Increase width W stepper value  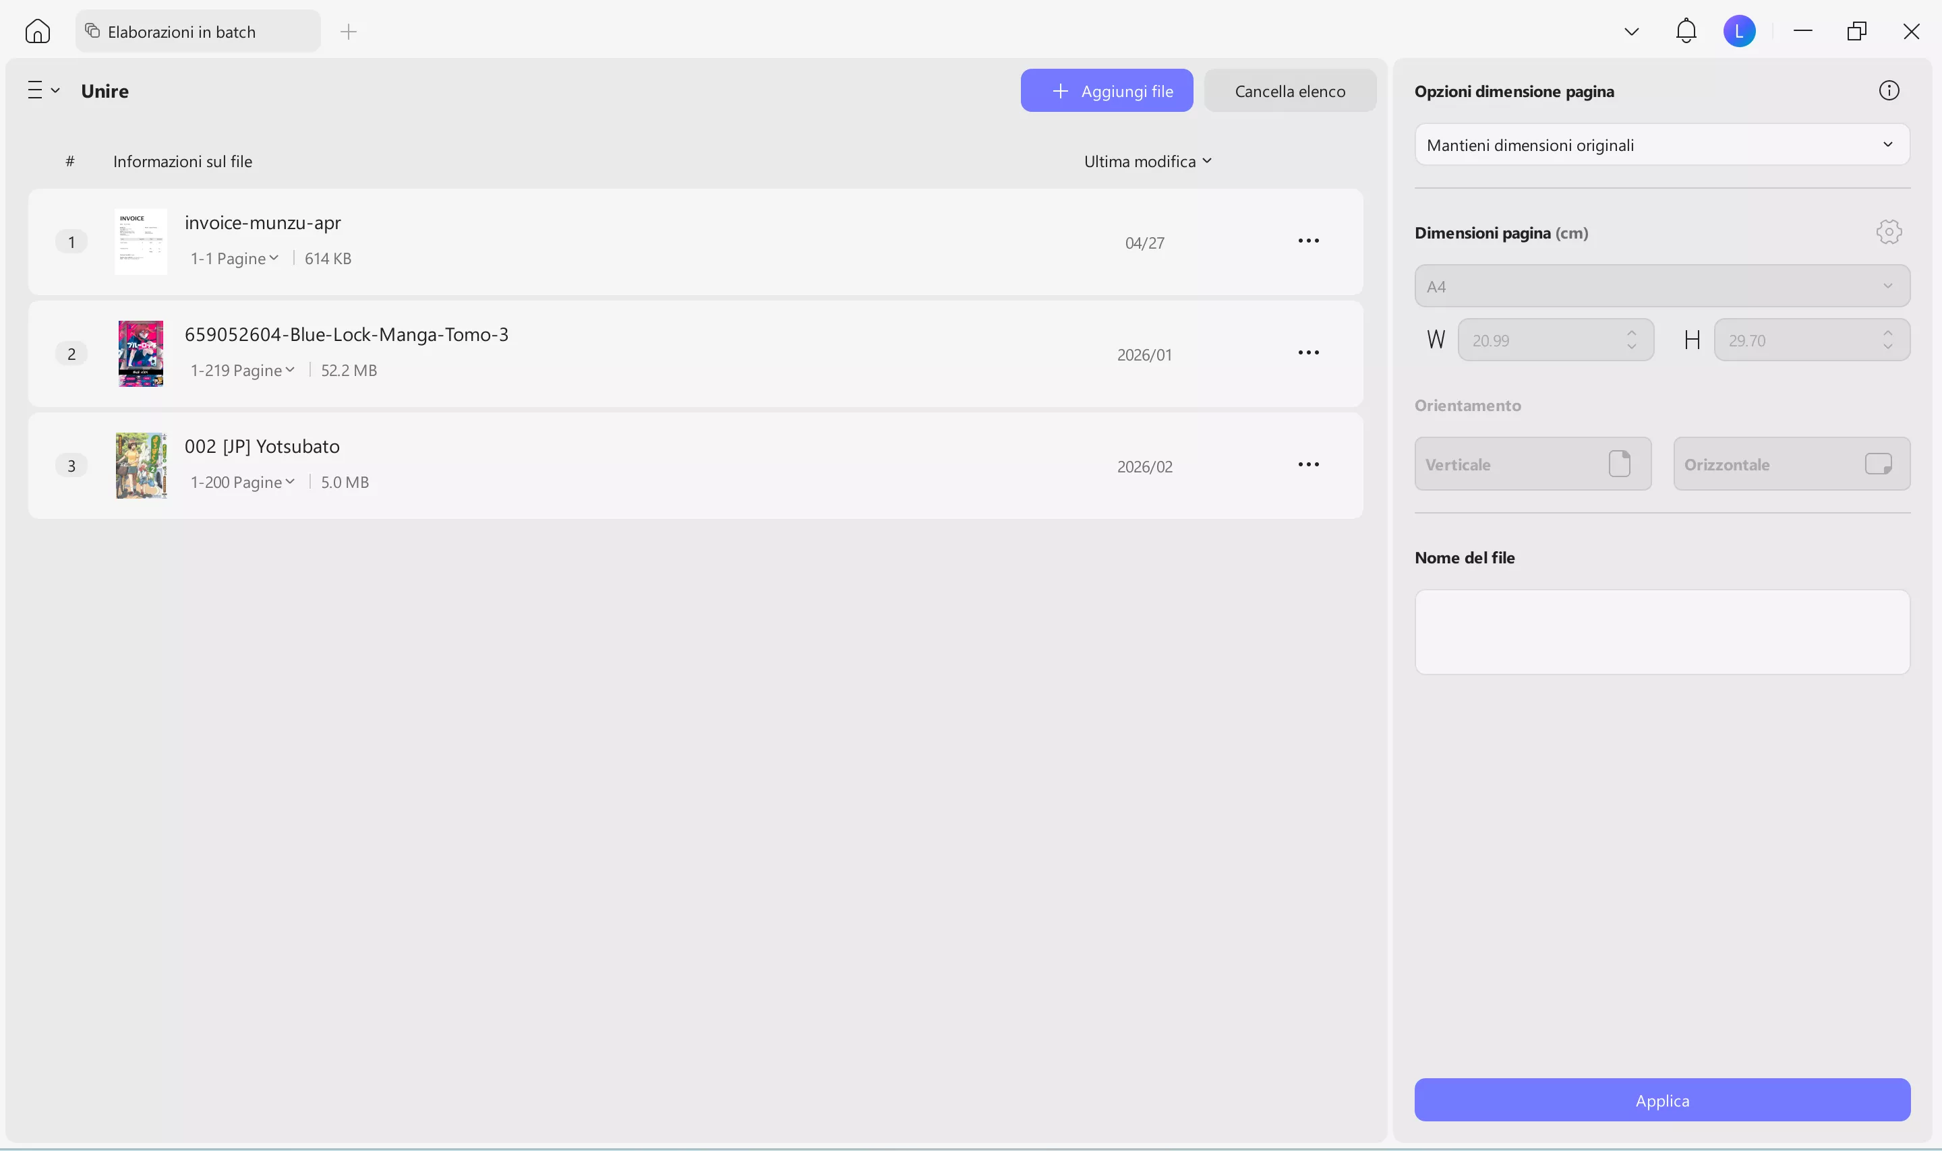(1631, 333)
